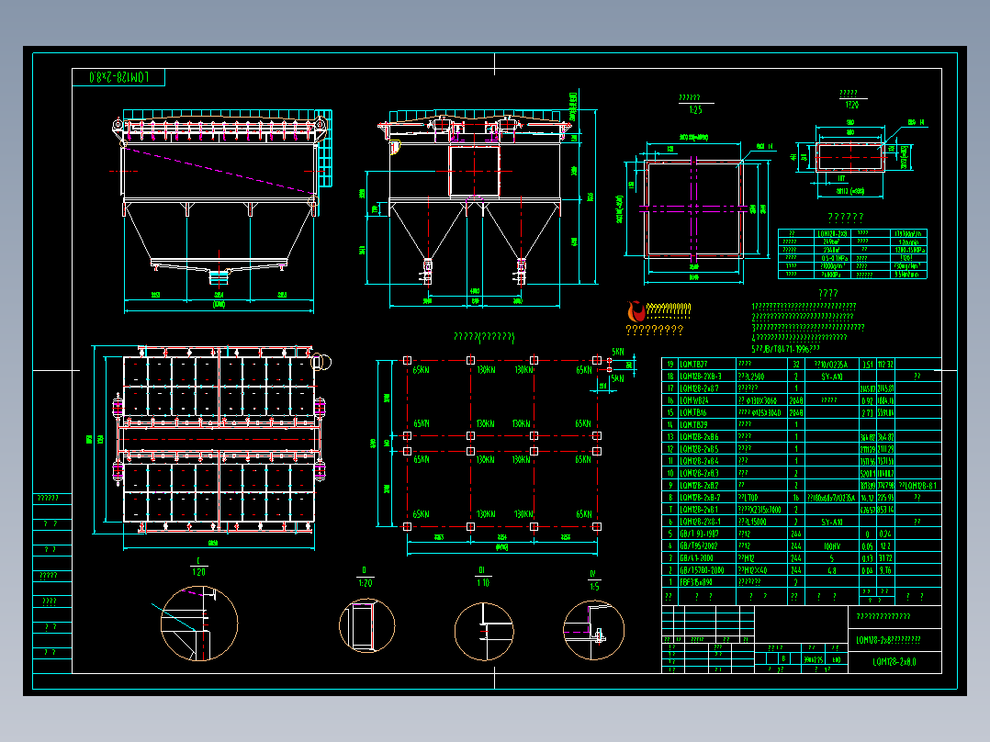
Task: Click detail view circle I at scale 1:20
Action: 199,624
